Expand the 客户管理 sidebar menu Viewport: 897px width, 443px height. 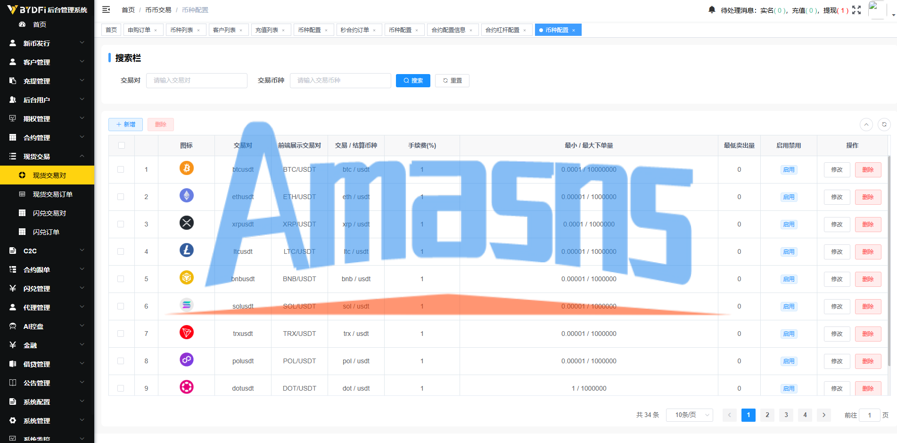click(47, 62)
